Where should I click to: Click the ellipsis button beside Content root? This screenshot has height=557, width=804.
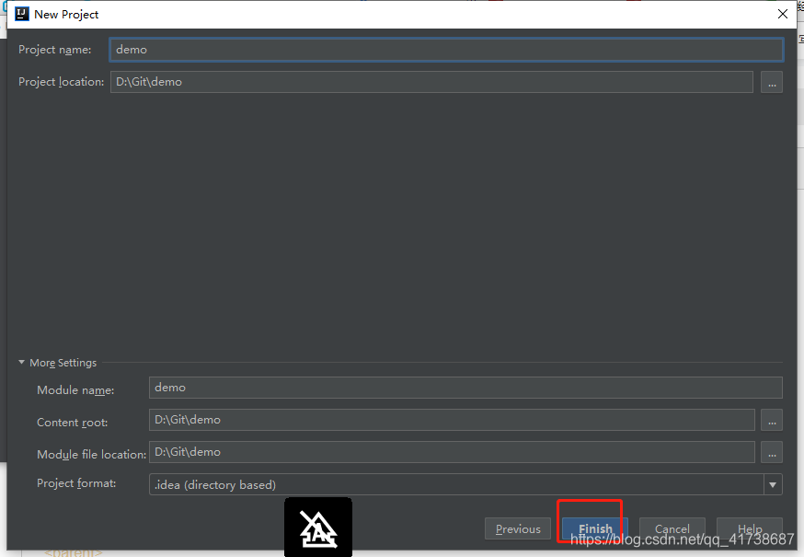[771, 420]
